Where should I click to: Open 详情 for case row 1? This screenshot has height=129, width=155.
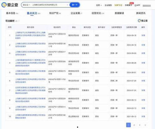(143, 35)
